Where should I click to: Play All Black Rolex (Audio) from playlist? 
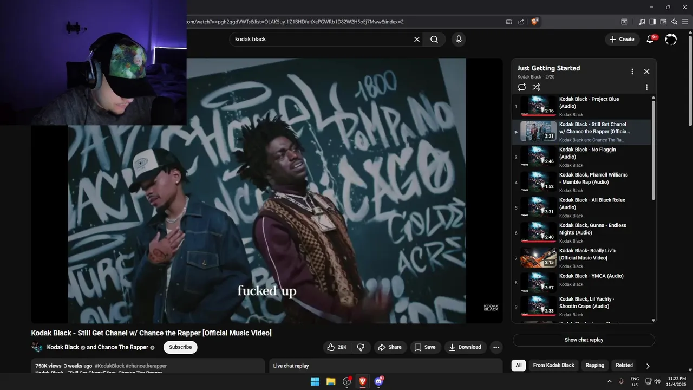(582, 207)
